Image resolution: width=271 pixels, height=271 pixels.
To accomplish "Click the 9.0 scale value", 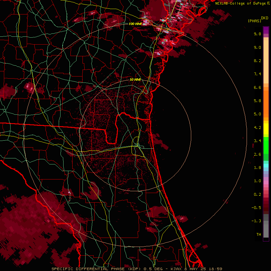I will tap(257, 47).
